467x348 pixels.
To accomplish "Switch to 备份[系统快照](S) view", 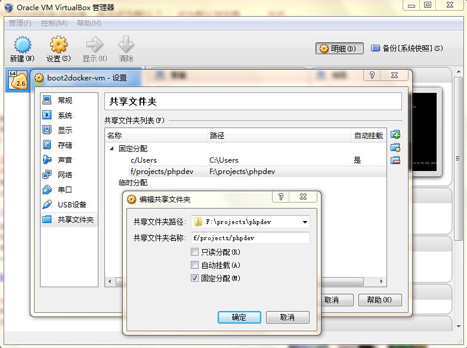I will 407,48.
